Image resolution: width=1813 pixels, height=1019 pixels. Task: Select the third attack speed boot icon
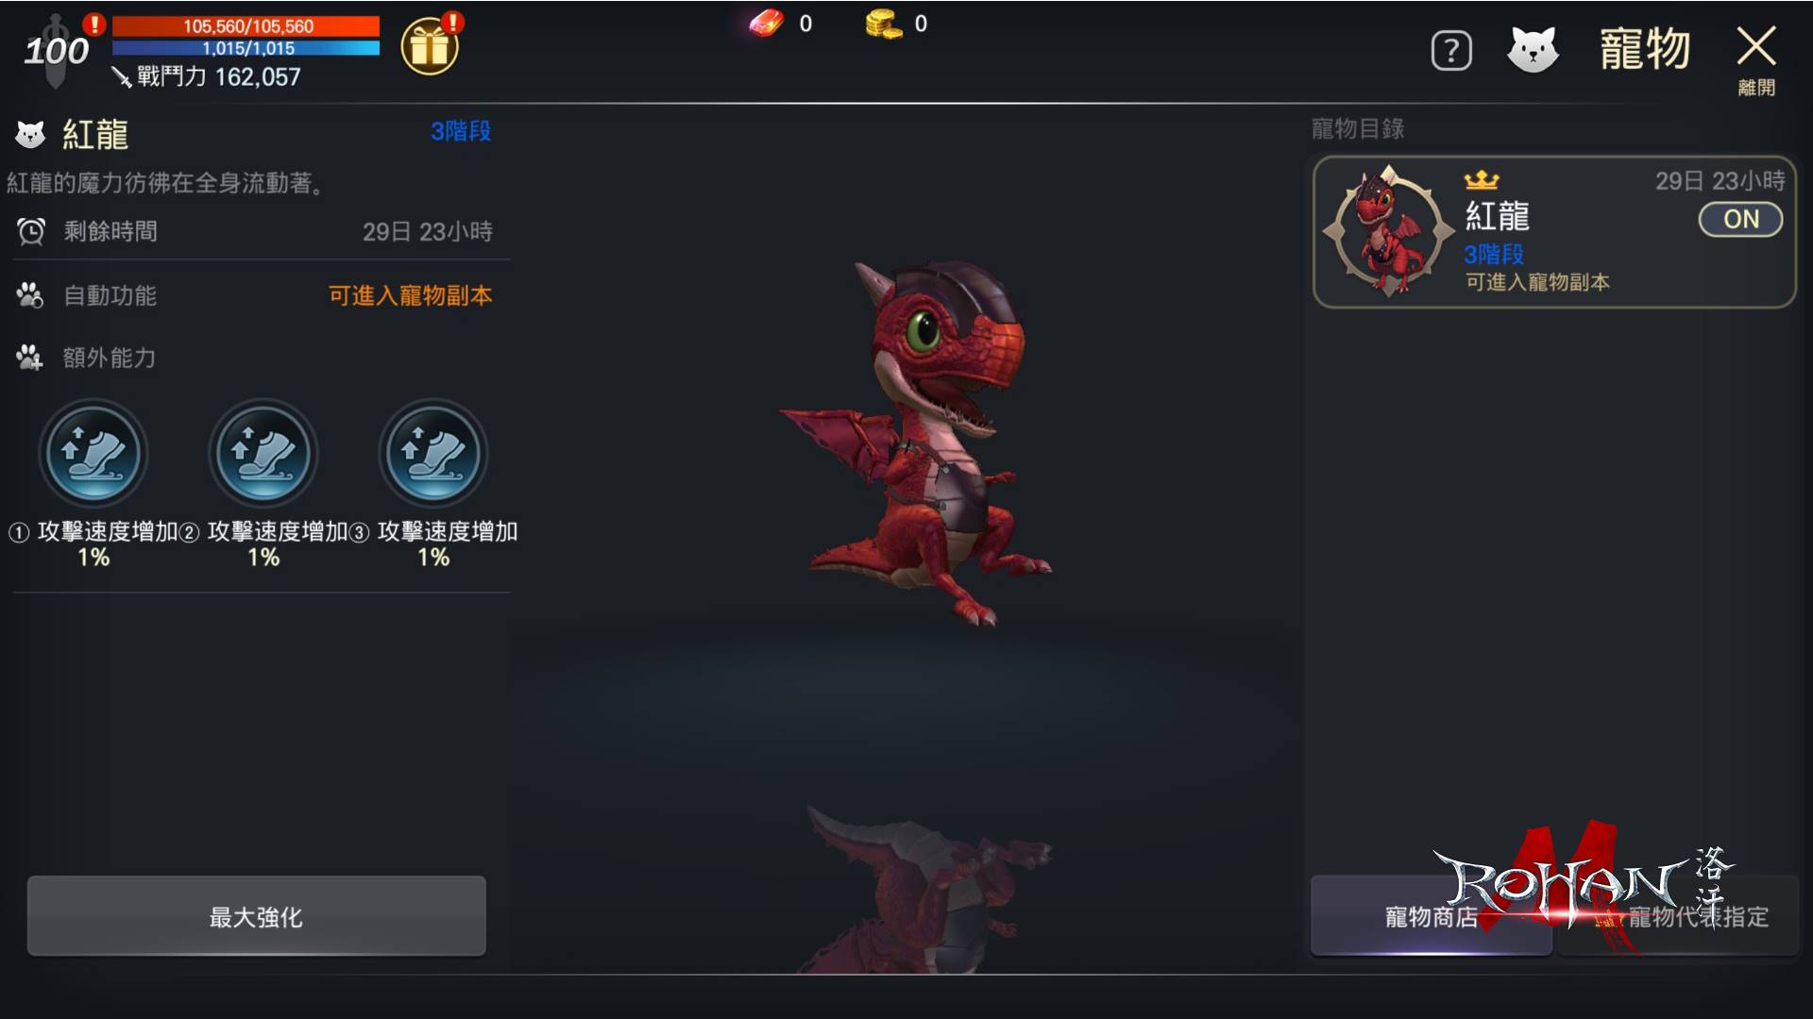coord(433,454)
